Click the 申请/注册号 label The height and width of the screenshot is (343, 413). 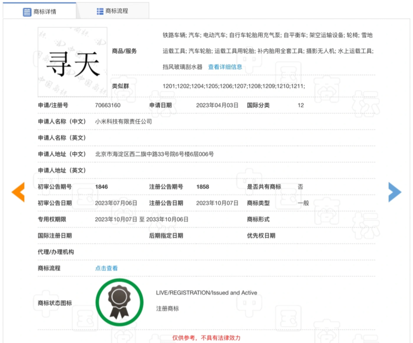[x=53, y=105]
